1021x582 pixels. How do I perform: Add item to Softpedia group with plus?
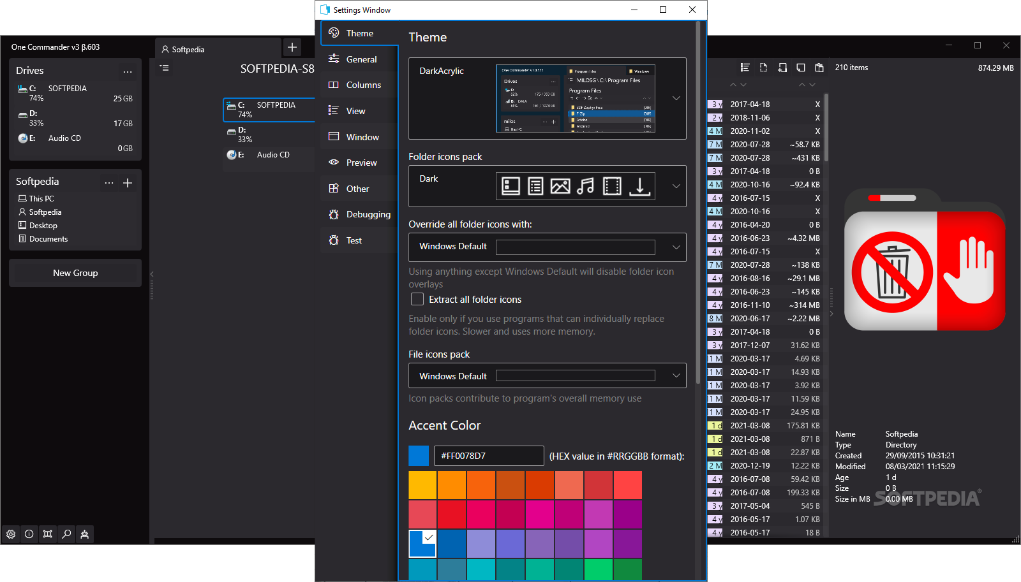(128, 183)
